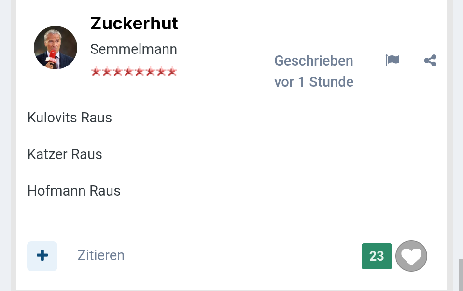
Task: Open the Zuckerhut username profile link
Action: [134, 23]
